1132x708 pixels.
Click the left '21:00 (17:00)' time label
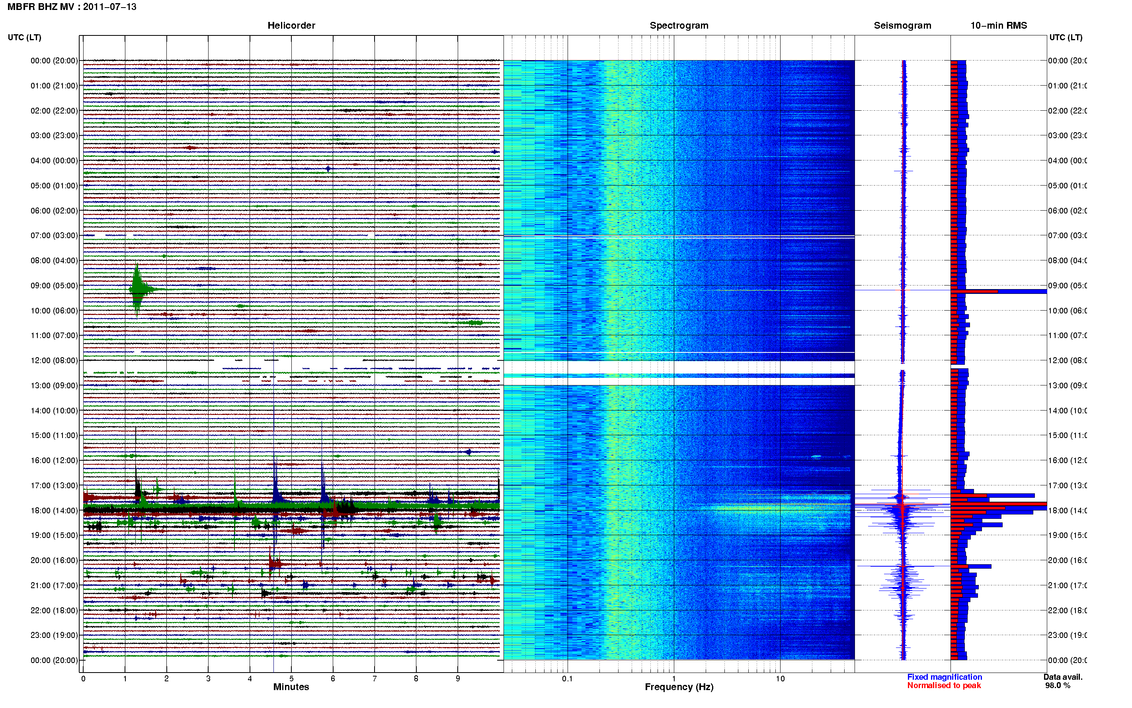point(54,585)
